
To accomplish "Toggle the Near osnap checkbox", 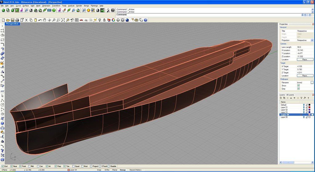I will click(11, 166).
